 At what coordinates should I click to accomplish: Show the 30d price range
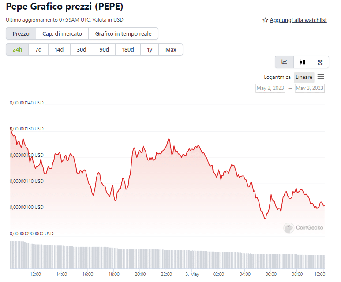click(82, 49)
